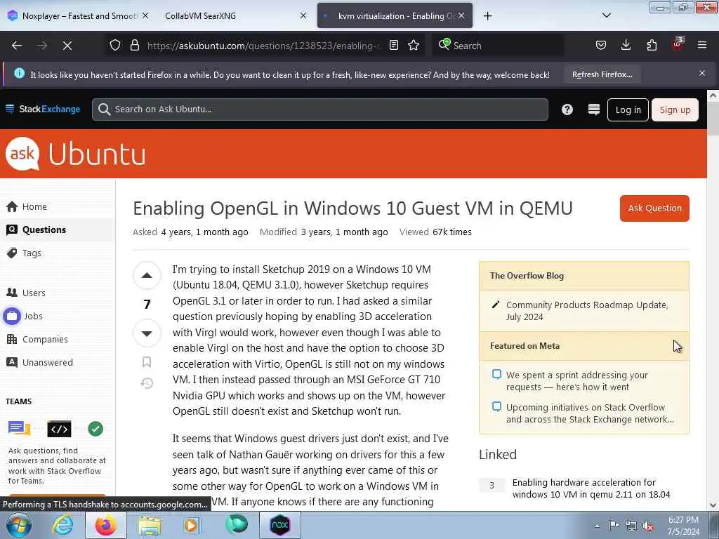Click the Log in button
The height and width of the screenshot is (539, 719).
click(628, 110)
